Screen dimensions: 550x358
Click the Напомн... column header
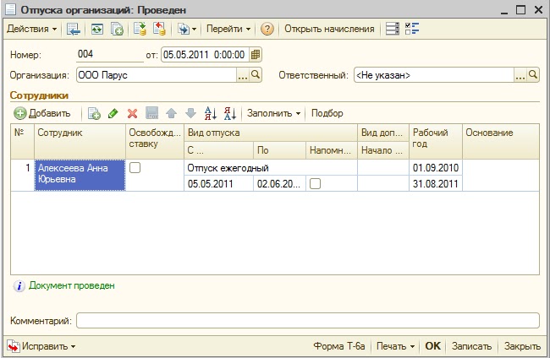pos(332,150)
